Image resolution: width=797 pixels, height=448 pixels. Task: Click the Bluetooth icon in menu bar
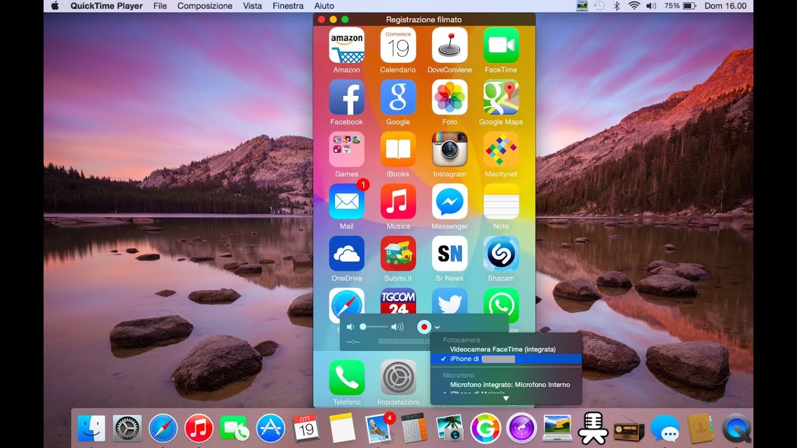616,6
